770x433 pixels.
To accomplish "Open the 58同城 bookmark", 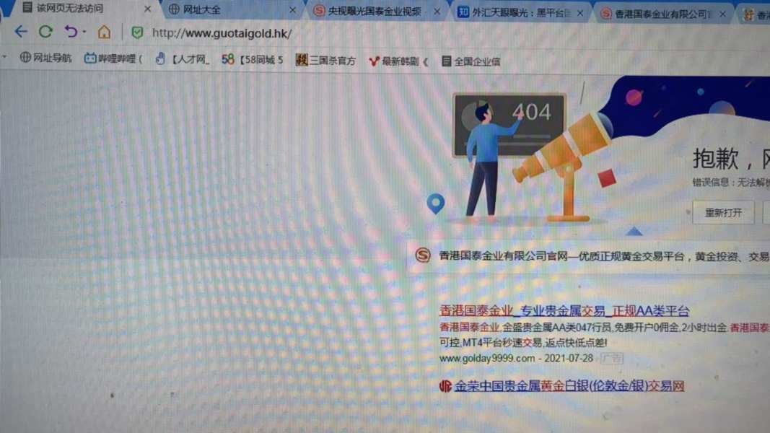I will (x=253, y=60).
